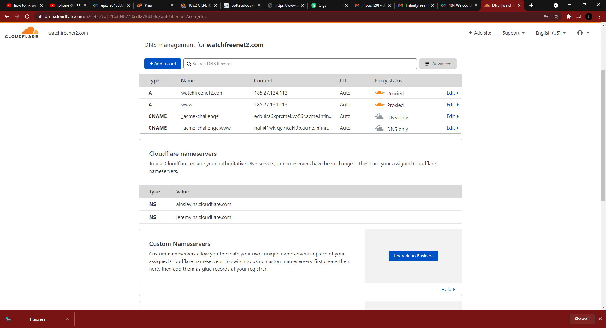Open a new browser tab
The width and height of the screenshot is (606, 328).
[x=531, y=5]
